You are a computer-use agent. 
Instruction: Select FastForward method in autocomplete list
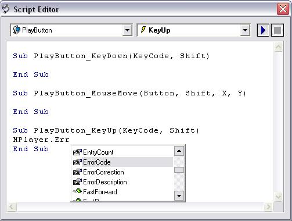(x=122, y=192)
